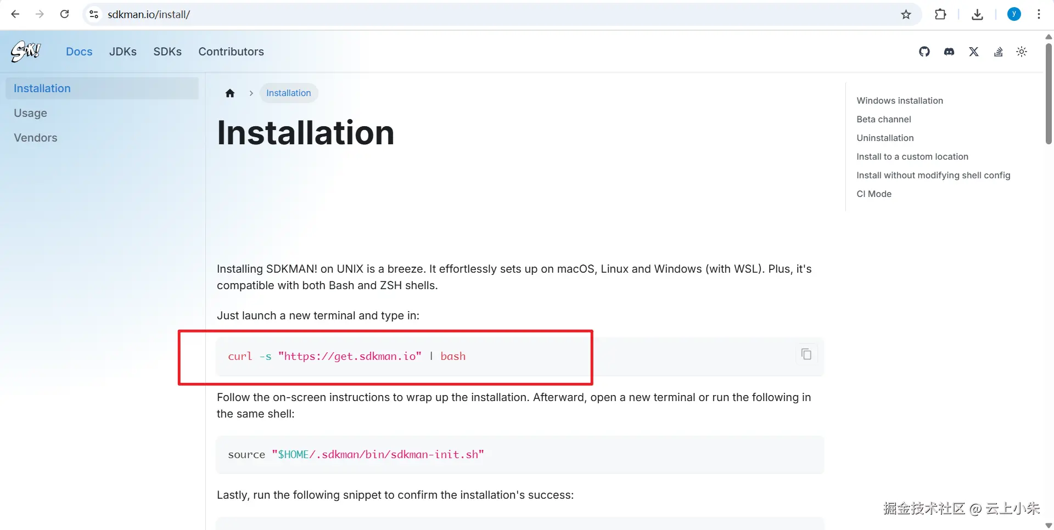Jump to Uninstallation section
Image resolution: width=1054 pixels, height=530 pixels.
[x=885, y=138]
